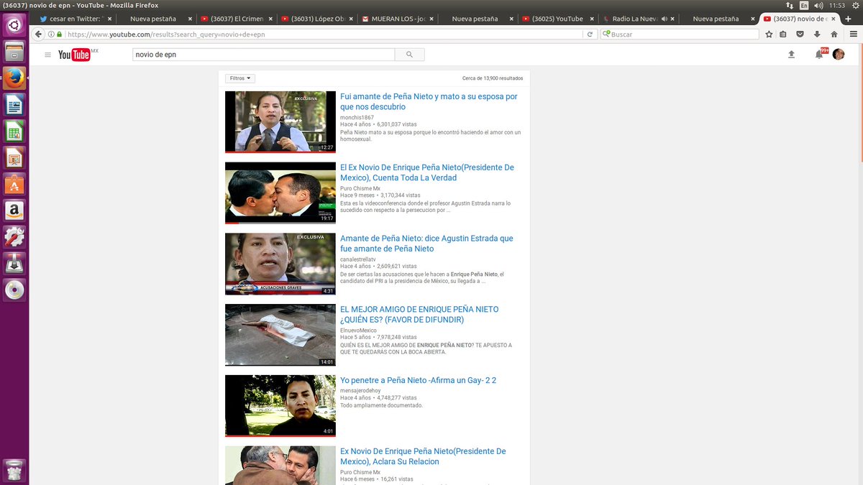Open the search engine selector in Buscar box
This screenshot has width=863, height=485.
(x=607, y=34)
